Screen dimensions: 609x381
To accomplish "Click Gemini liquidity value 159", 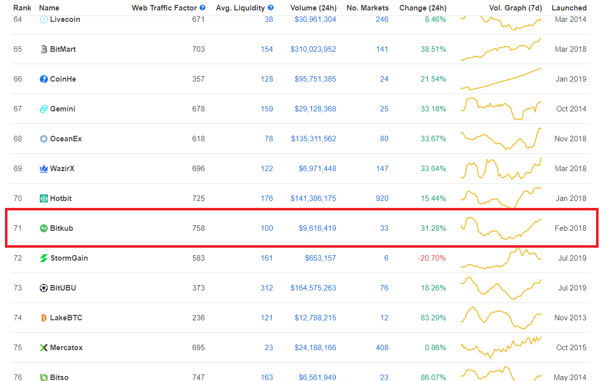I will 267,109.
